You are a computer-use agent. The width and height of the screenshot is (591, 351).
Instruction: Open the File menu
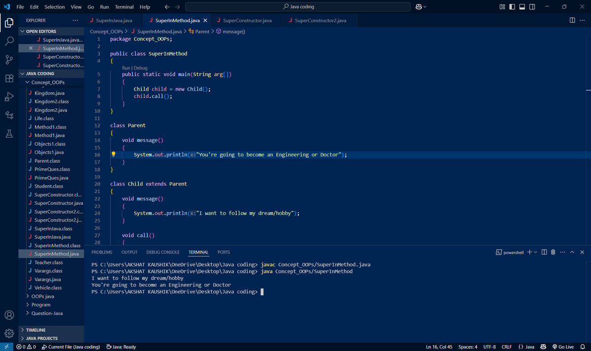coord(20,7)
